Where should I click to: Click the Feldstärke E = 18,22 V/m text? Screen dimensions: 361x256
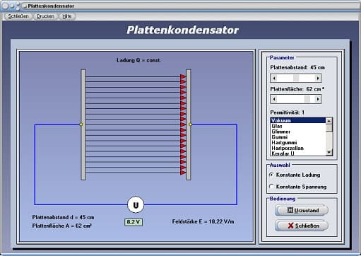203,221
